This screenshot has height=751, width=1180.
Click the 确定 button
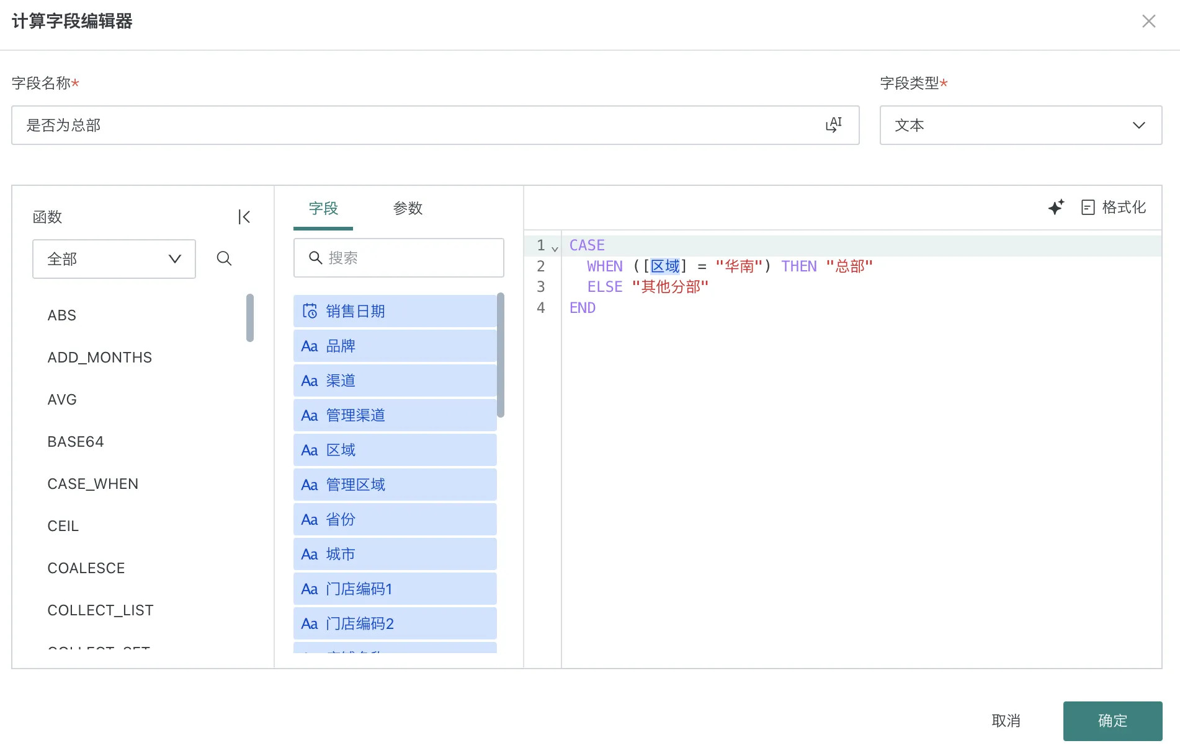tap(1112, 721)
